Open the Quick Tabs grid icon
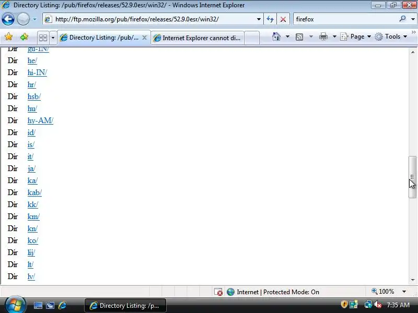418x313 pixels. tap(43, 38)
